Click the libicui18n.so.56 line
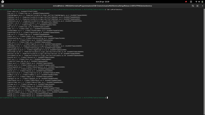Viewport: 205px width, 115px height. pyautogui.click(x=45, y=52)
